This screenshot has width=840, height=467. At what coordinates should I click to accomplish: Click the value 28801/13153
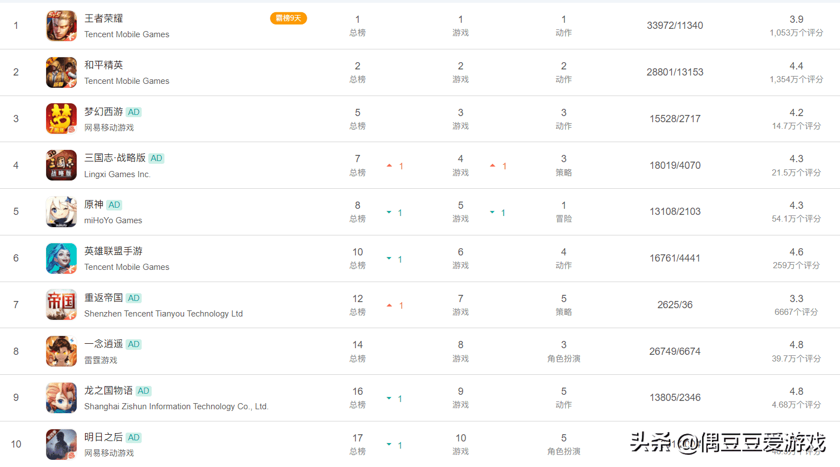675,72
